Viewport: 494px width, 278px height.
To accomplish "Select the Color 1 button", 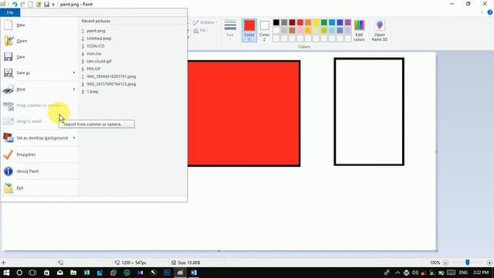I will click(x=249, y=31).
